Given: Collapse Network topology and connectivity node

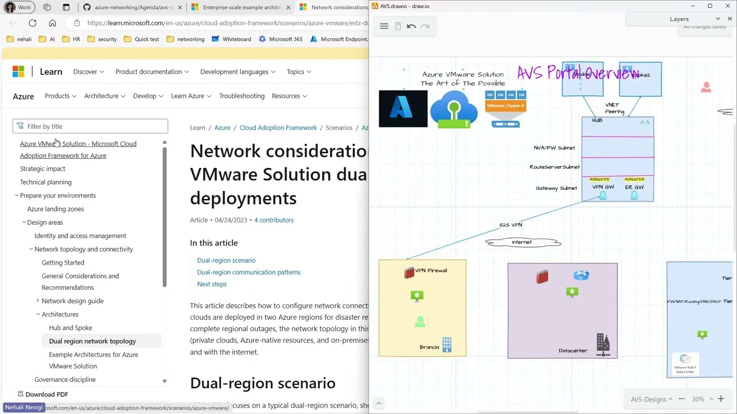Looking at the screenshot, I should (31, 249).
